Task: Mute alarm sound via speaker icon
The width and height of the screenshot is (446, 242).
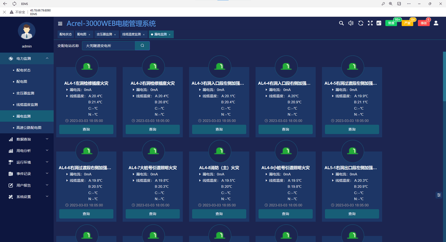Action: 351,23
